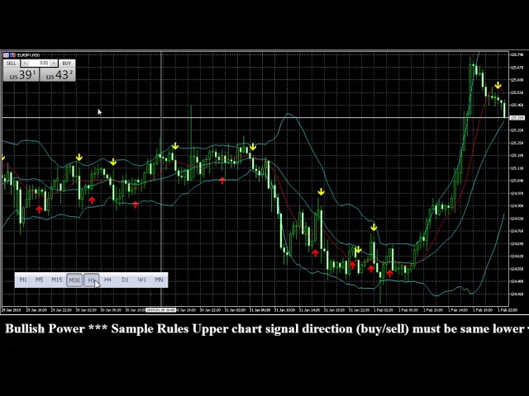Click the 125.39 sell price tile

pos(21,75)
